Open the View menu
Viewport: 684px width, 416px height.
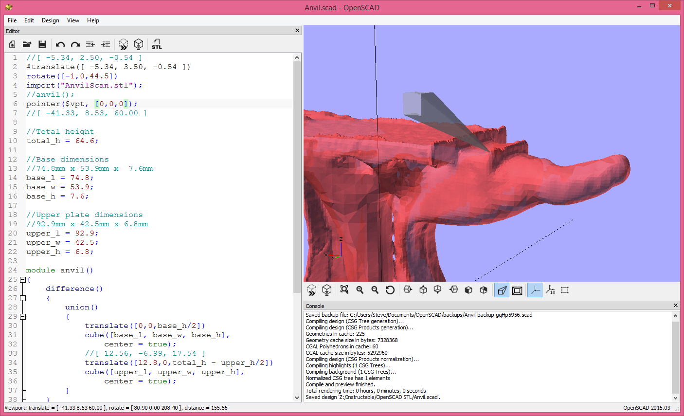(x=73, y=20)
